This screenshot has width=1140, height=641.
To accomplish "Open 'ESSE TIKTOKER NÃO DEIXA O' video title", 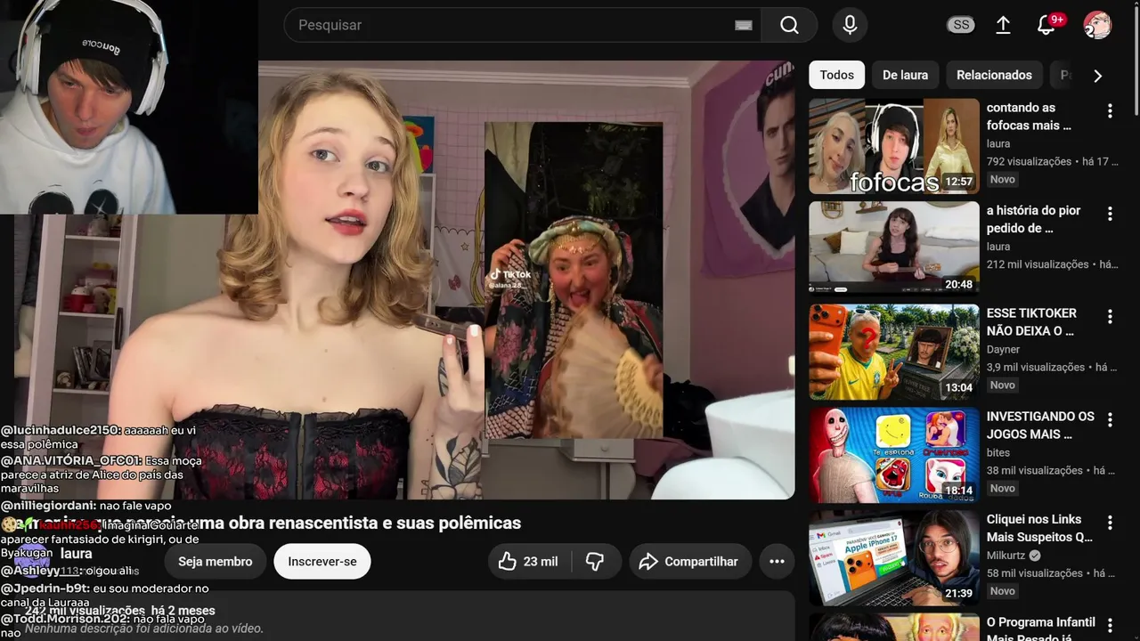I will tap(1031, 322).
